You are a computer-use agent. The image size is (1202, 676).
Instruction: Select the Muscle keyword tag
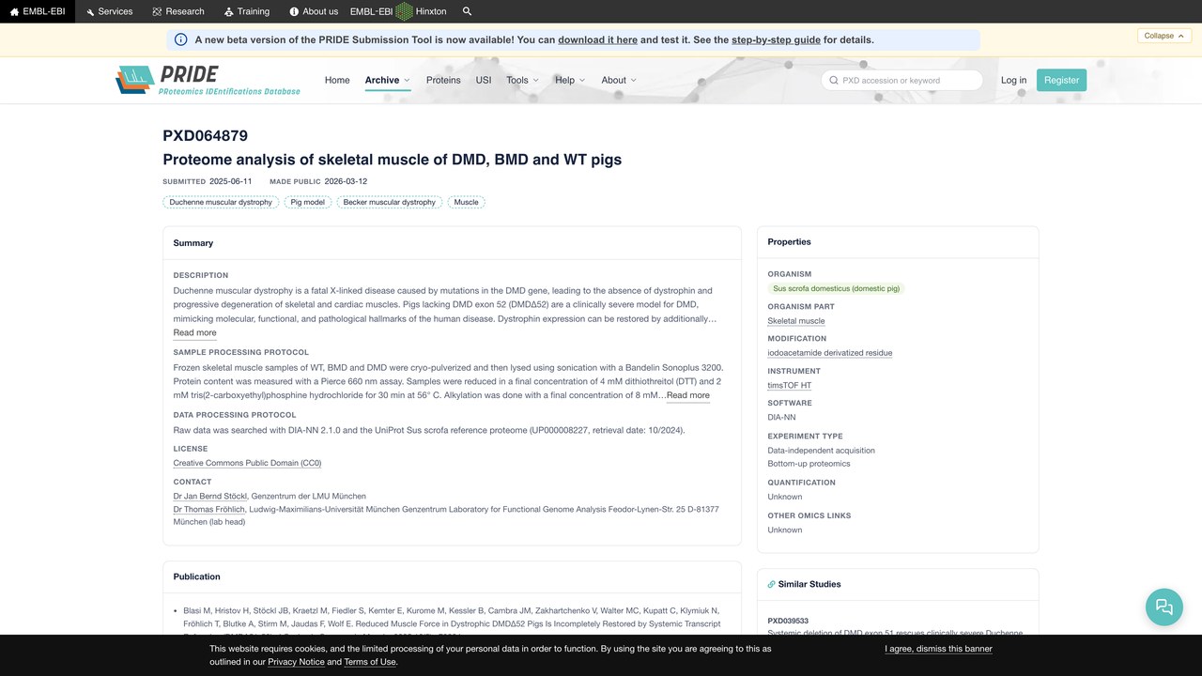[466, 202]
